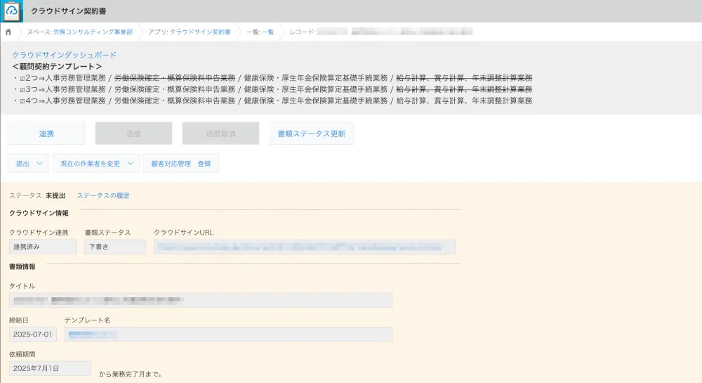702x383 pixels.
Task: Click the 送信取消 button
Action: click(220, 134)
